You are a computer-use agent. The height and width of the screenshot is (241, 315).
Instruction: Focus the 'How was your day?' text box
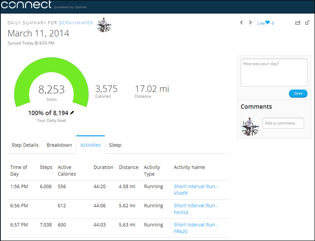point(274,72)
